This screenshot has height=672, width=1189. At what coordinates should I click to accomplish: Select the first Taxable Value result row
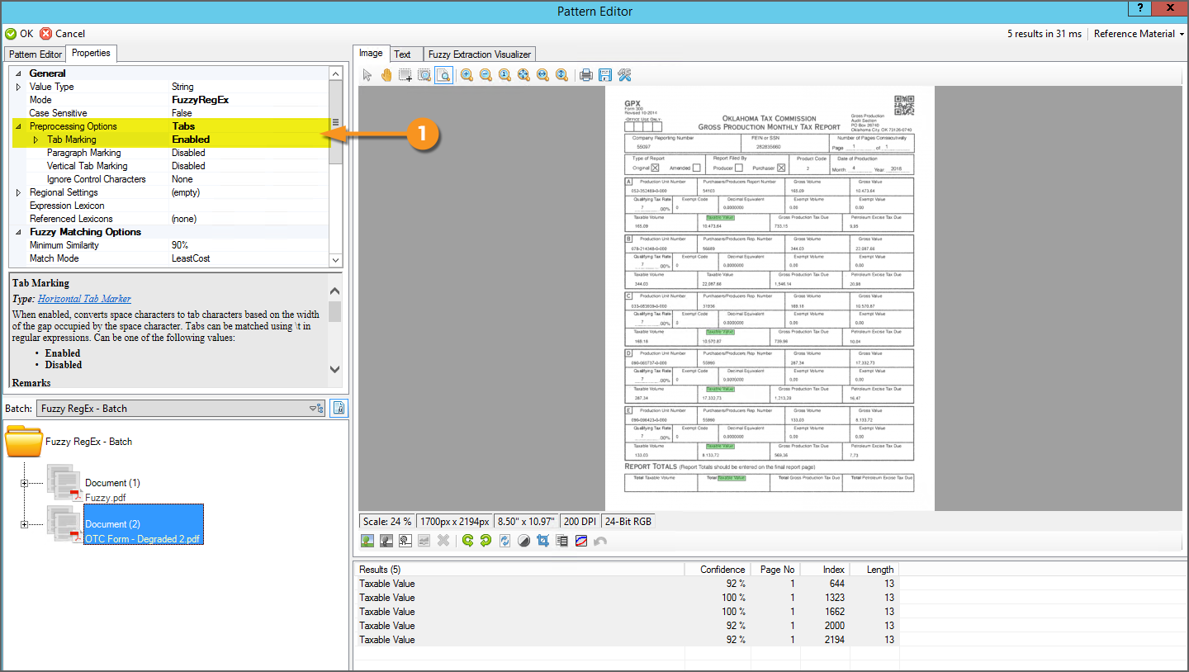pyautogui.click(x=387, y=584)
